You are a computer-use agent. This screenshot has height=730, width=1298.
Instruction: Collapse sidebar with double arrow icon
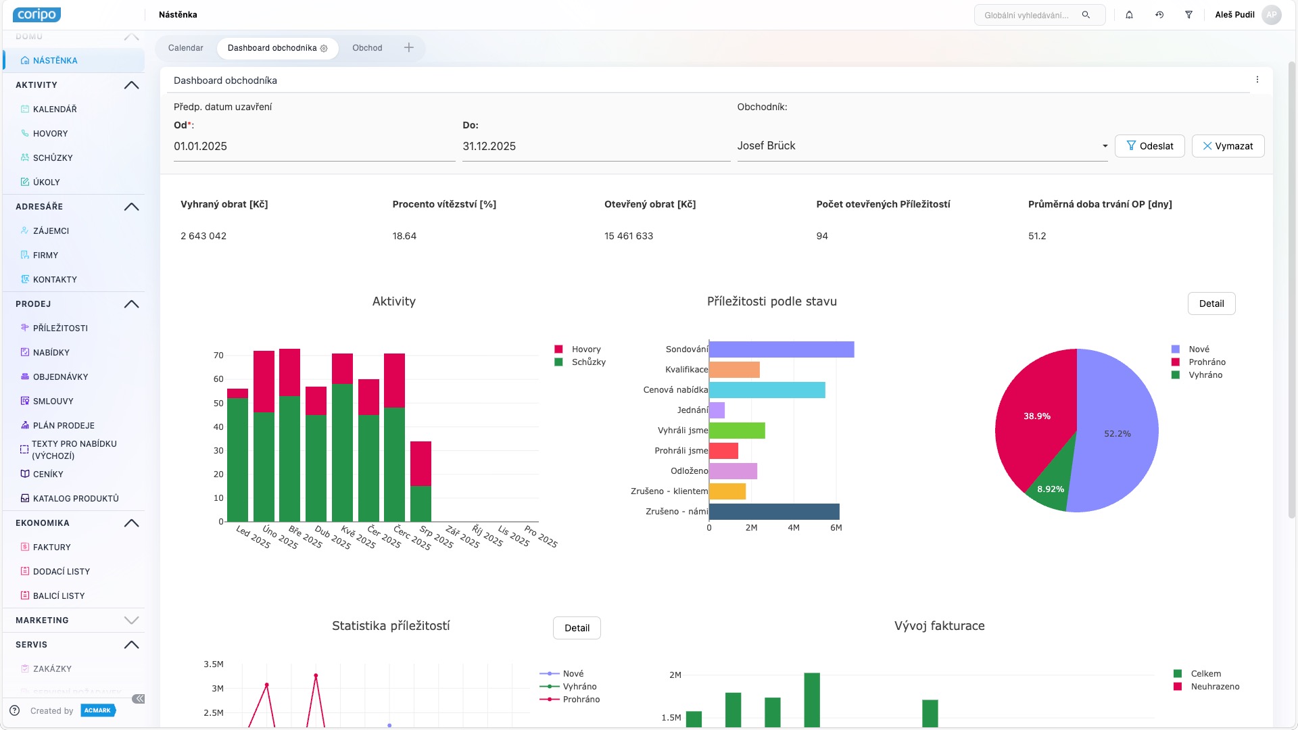(x=138, y=699)
